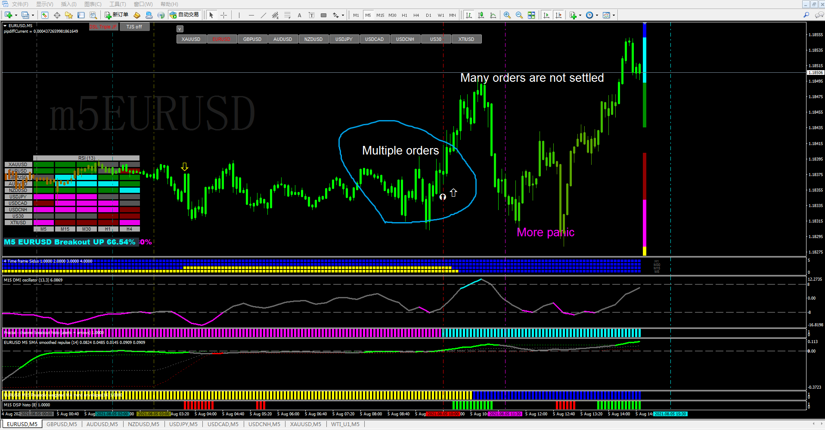
Task: Switch to the GBPUSD,M5 chart tab
Action: pos(62,424)
